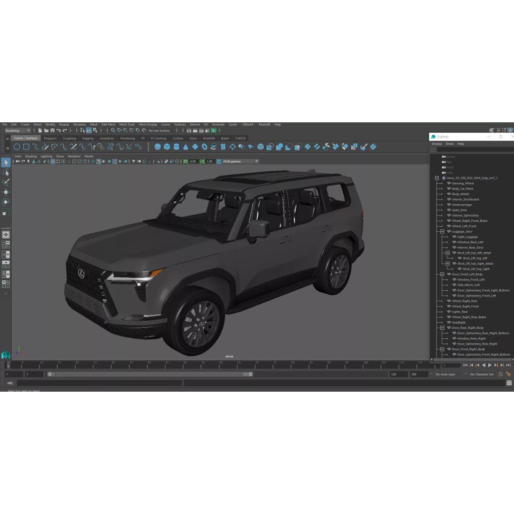Toggle the color management view transform icon
The image size is (514, 514).
point(218,161)
